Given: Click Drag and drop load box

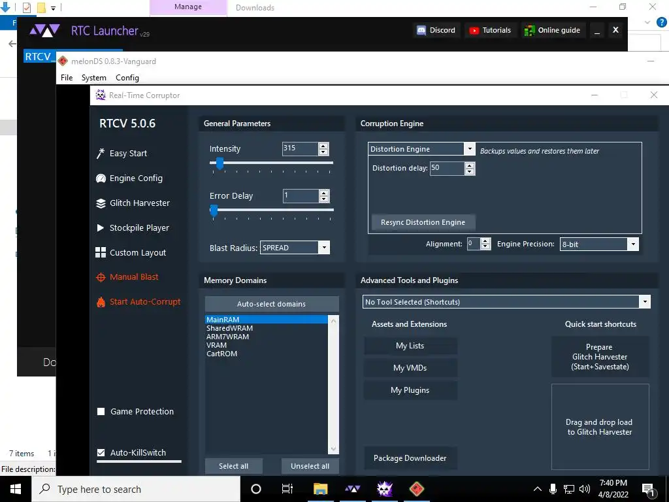Looking at the screenshot, I should tap(600, 427).
